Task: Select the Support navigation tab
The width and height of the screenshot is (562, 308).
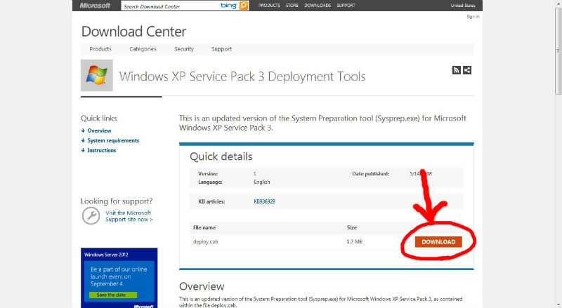Action: click(221, 49)
